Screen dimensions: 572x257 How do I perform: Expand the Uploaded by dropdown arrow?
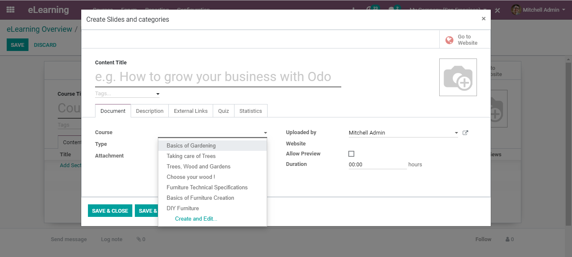point(456,133)
